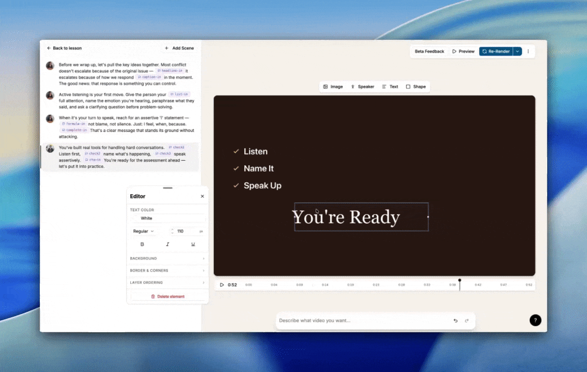Expand the Layer Ordering section
The height and width of the screenshot is (372, 587).
pos(167,283)
